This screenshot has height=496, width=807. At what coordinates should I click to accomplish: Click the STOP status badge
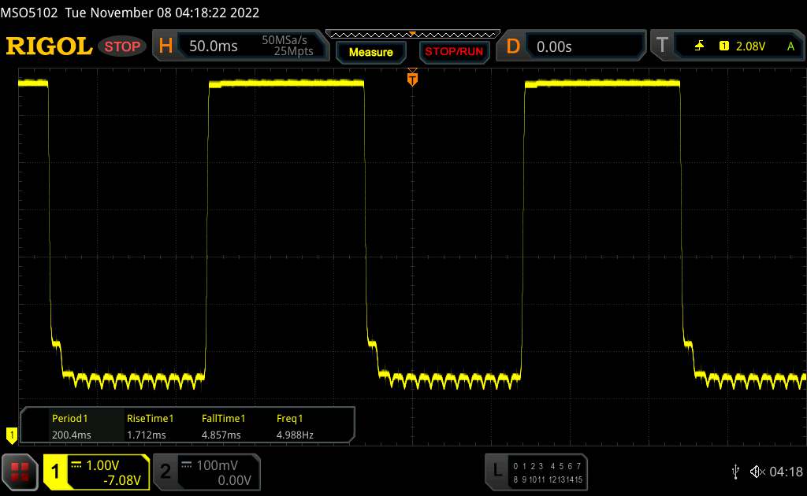[122, 46]
